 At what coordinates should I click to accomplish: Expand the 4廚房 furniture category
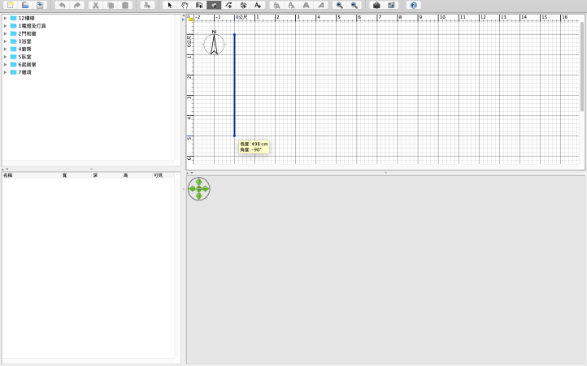pos(5,49)
